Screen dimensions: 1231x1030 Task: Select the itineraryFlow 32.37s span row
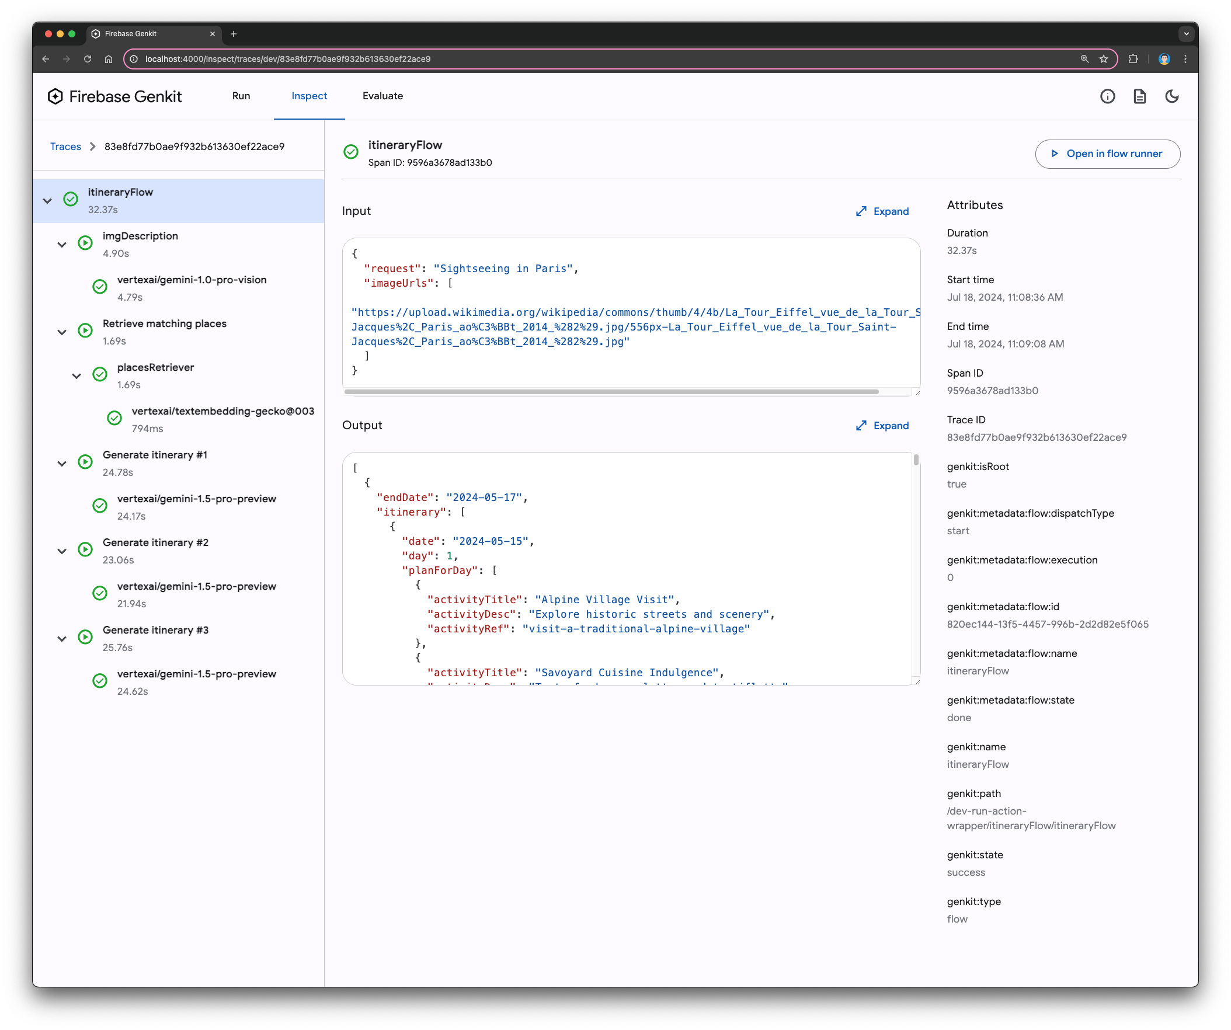click(x=178, y=200)
